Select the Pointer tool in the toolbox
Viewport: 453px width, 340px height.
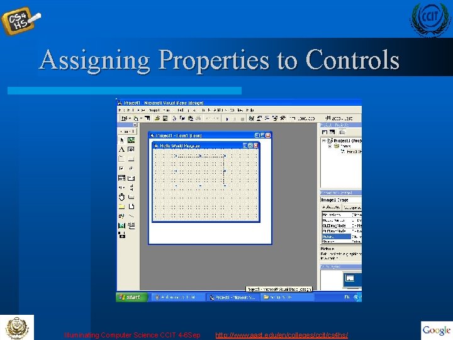pyautogui.click(x=121, y=140)
